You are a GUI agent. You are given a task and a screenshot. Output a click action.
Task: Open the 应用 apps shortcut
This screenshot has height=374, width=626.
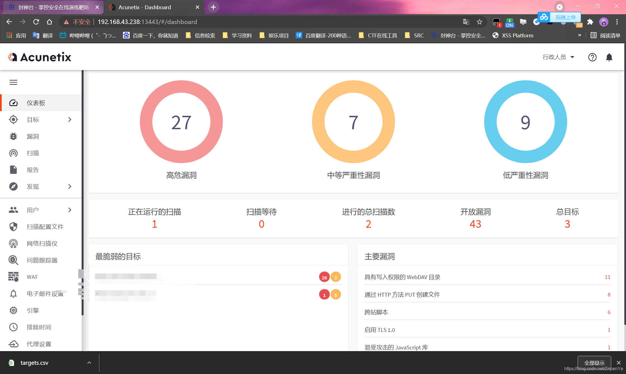coord(16,35)
